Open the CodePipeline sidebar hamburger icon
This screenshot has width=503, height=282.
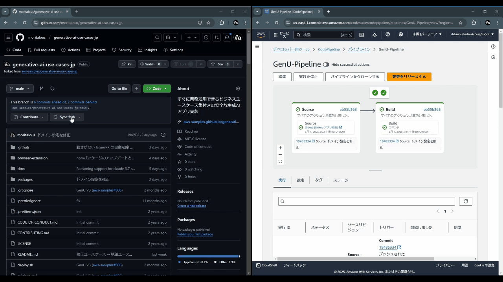click(257, 46)
